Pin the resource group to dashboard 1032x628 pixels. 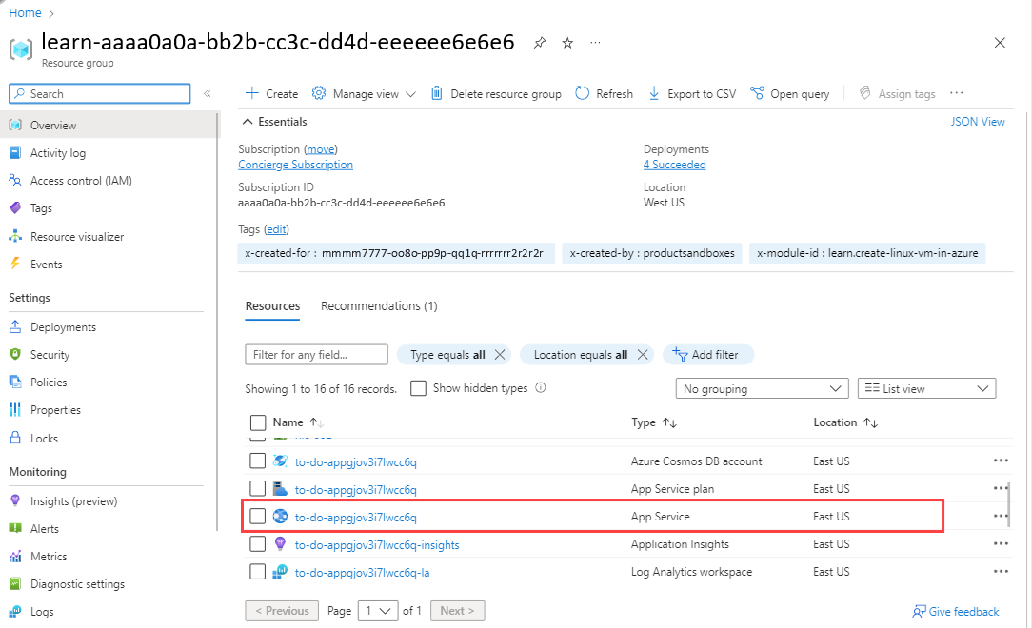(x=540, y=43)
